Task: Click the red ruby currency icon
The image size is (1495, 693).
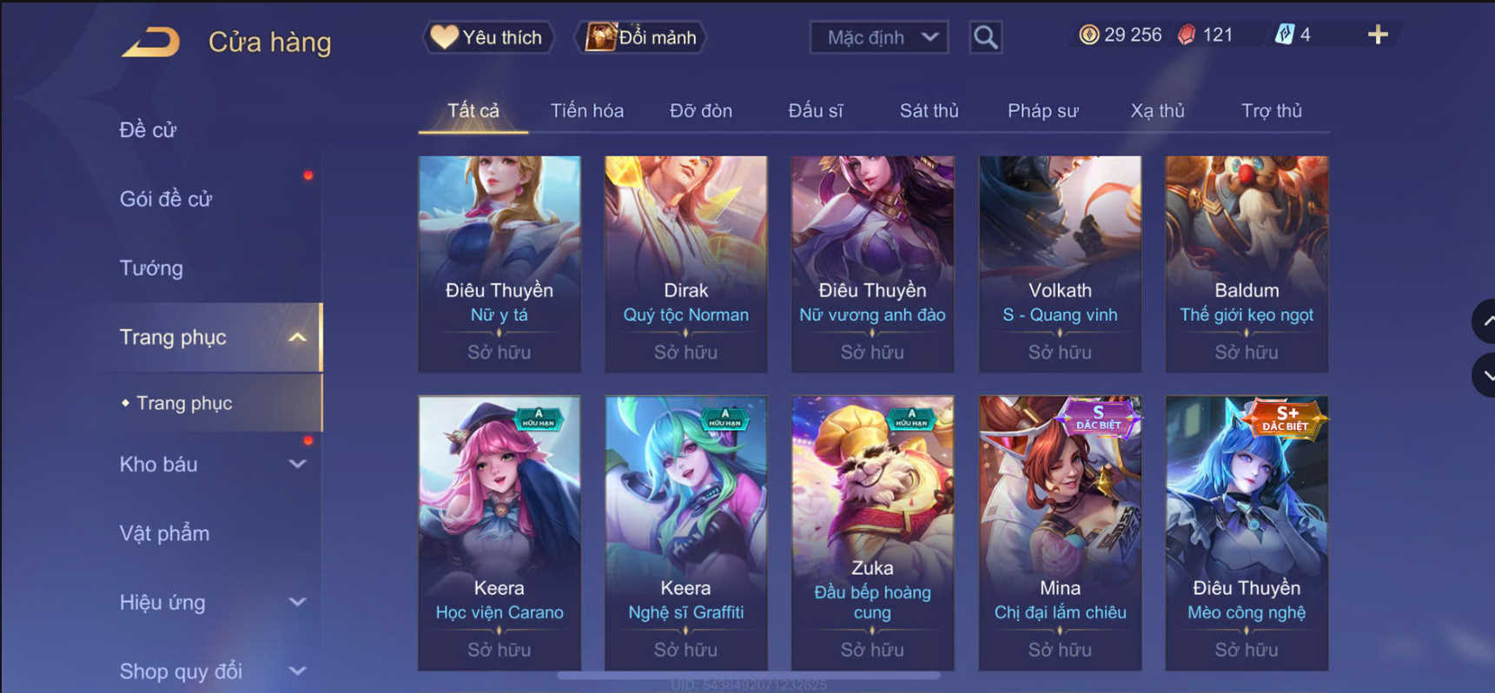Action: coord(1187,35)
